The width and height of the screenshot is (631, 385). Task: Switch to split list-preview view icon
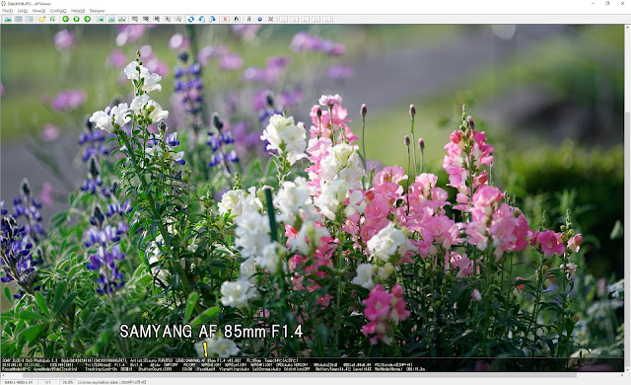30,19
